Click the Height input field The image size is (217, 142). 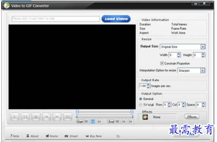pyautogui.click(x=197, y=55)
